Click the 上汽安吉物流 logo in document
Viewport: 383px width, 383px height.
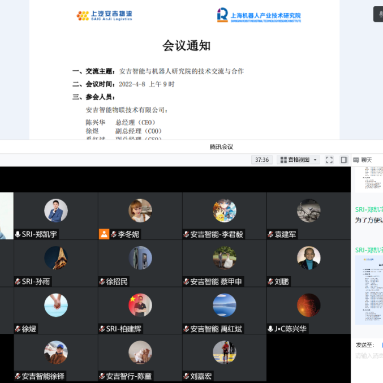coord(104,16)
